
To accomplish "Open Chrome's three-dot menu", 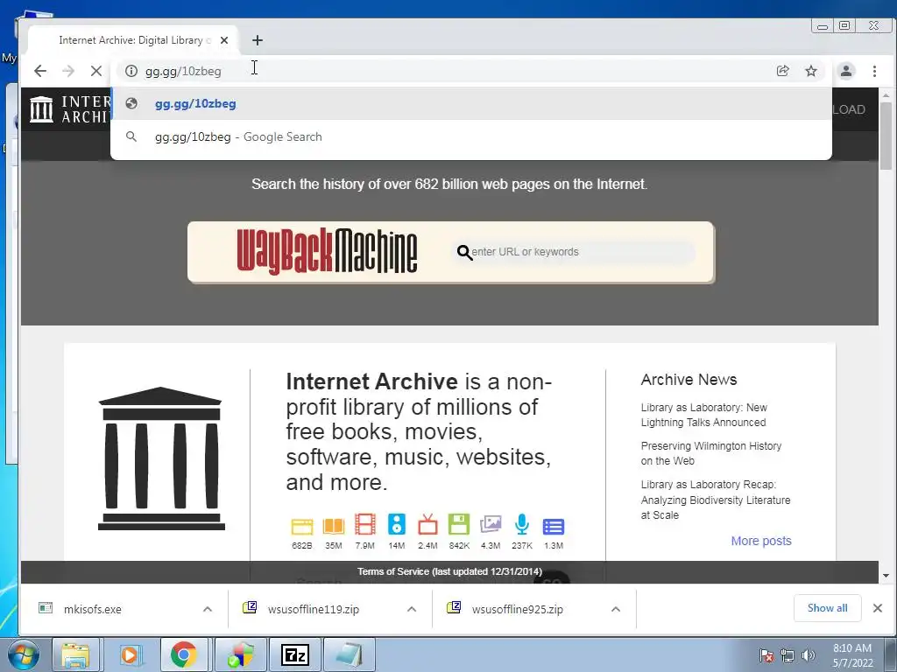I will (874, 71).
